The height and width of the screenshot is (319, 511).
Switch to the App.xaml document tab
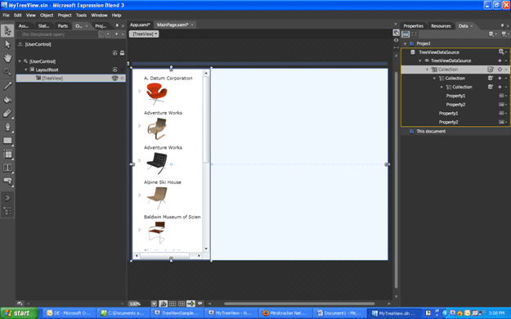(x=140, y=25)
